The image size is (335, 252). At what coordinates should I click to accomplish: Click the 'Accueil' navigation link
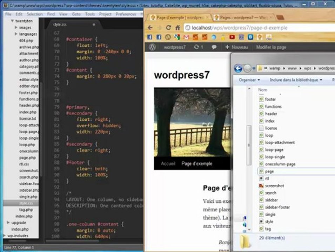point(168,163)
